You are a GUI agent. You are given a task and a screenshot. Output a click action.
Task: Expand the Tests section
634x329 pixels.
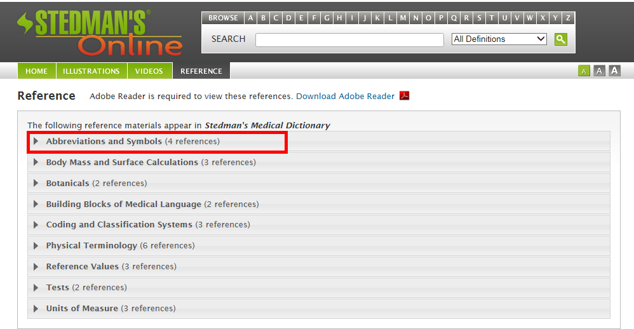[x=319, y=288]
